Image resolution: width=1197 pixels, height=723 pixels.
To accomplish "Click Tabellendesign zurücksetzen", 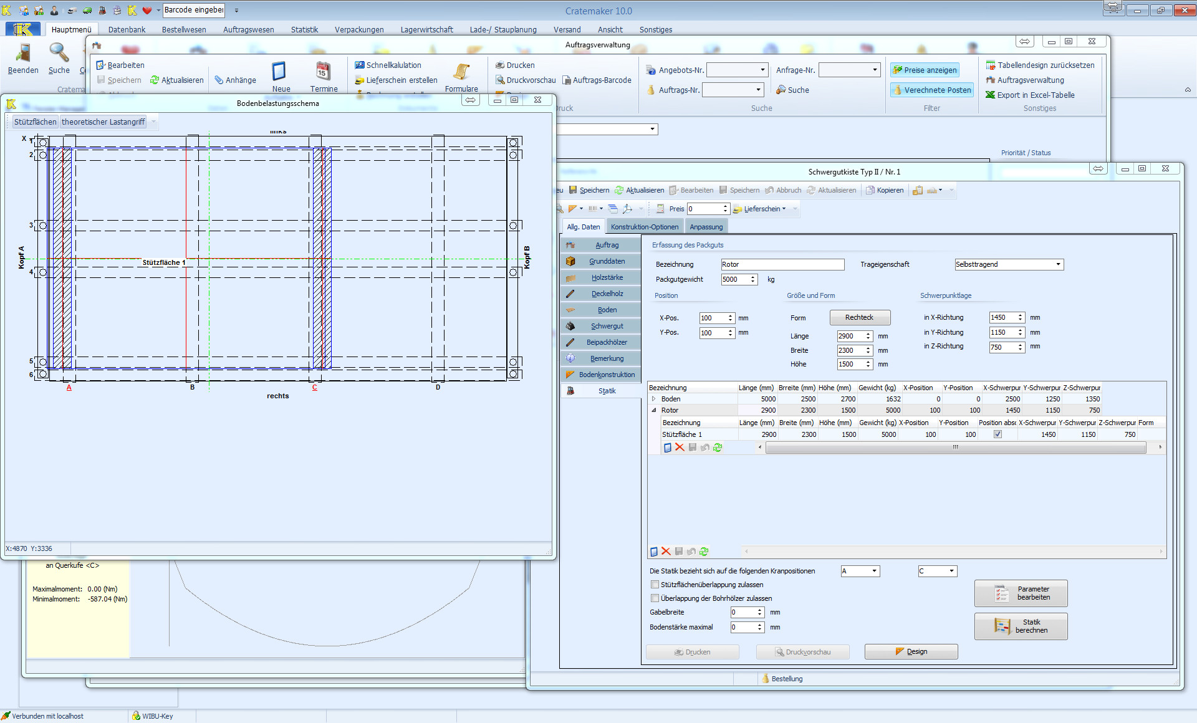I will (x=1040, y=65).
